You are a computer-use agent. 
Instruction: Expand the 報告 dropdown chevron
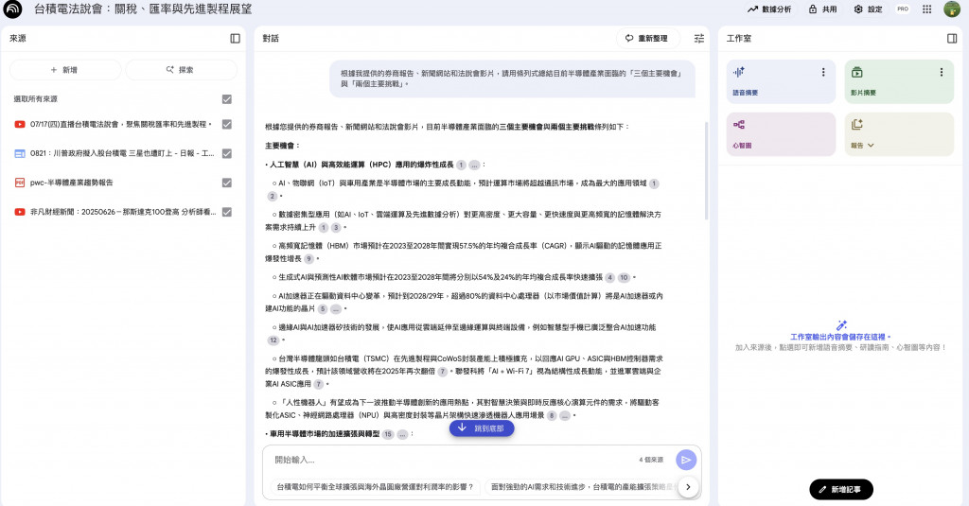point(871,146)
